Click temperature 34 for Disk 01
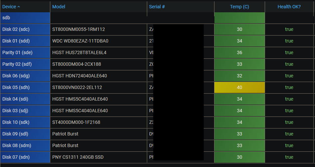 (x=239, y=41)
